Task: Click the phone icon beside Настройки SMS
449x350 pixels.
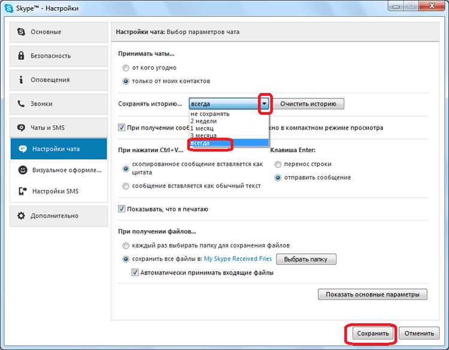Action: [23, 191]
